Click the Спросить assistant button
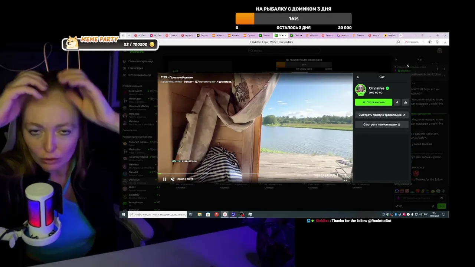475x267 pixels. 412,42
